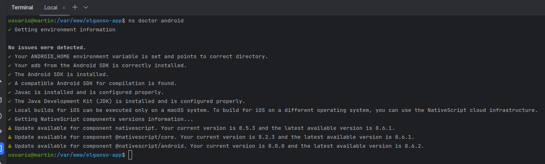Click warning icon beside @nativescript/core update
The image size is (545, 164).
tap(10, 137)
